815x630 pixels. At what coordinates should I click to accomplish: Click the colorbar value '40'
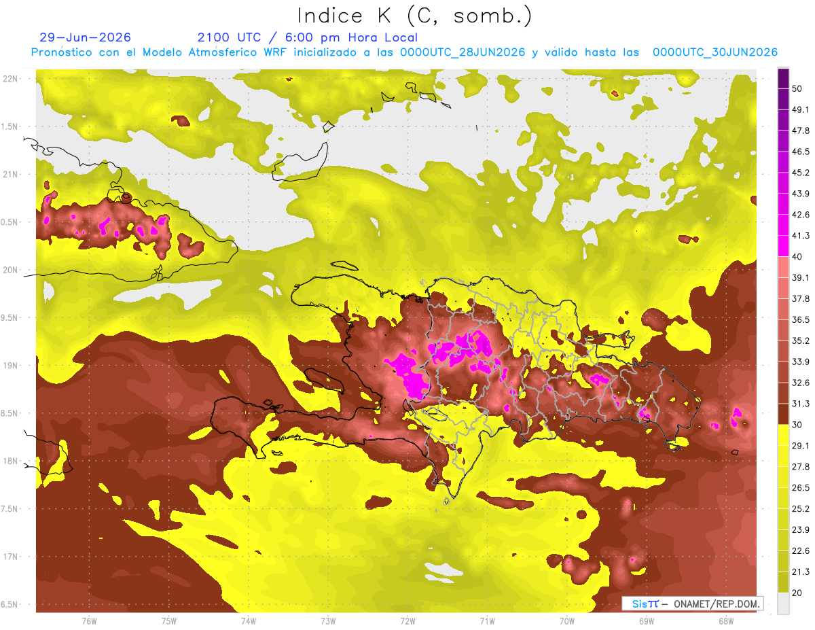tap(797, 257)
